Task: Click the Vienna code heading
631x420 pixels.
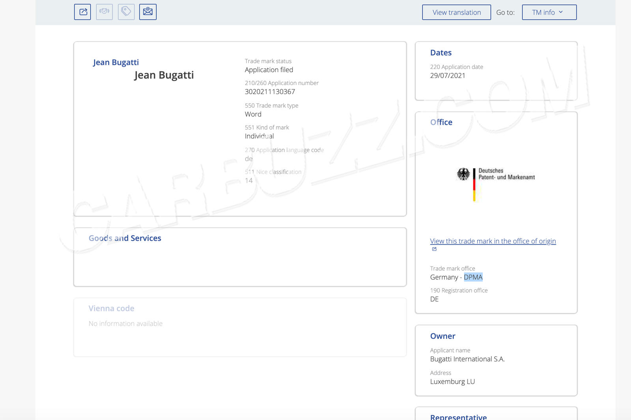Action: (112, 308)
